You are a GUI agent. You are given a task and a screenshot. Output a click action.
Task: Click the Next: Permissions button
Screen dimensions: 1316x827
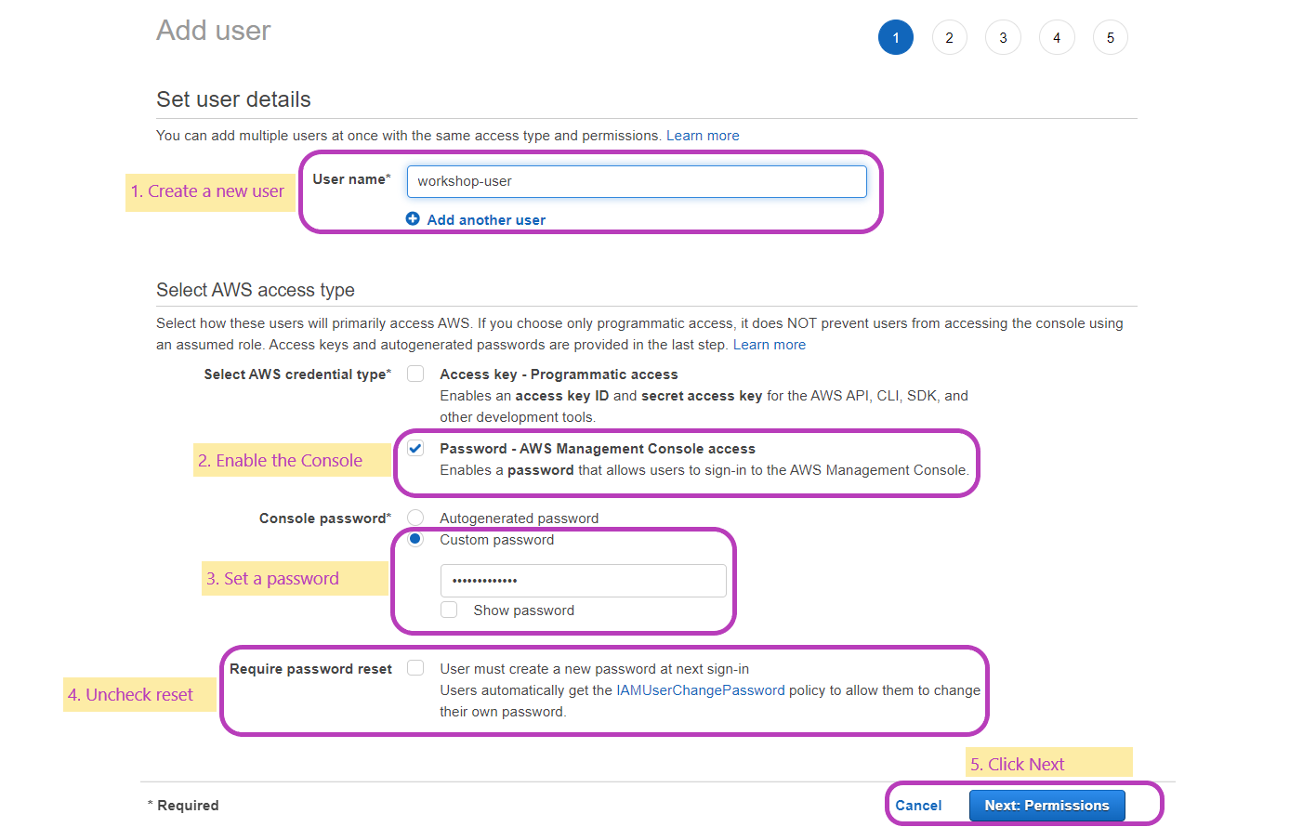pyautogui.click(x=1046, y=805)
